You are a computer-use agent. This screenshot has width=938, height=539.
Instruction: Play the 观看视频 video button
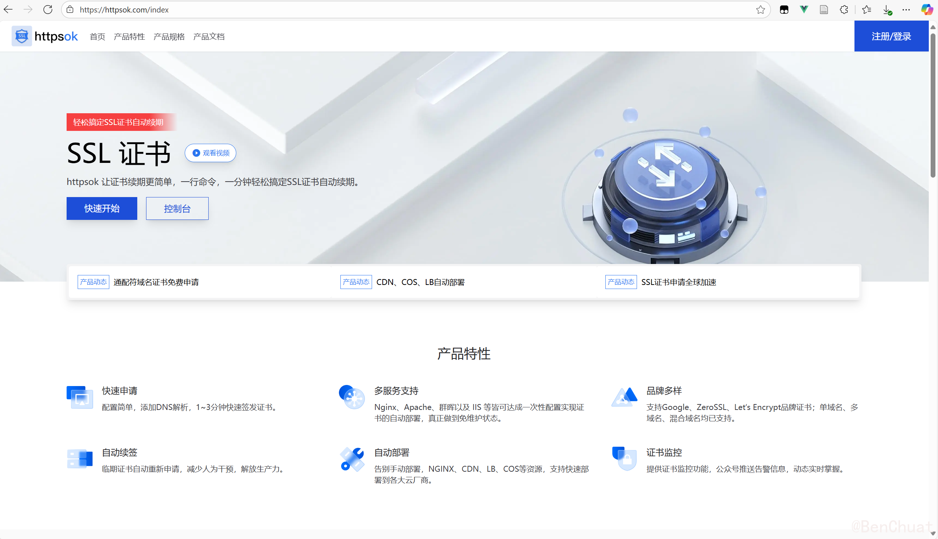pyautogui.click(x=210, y=153)
